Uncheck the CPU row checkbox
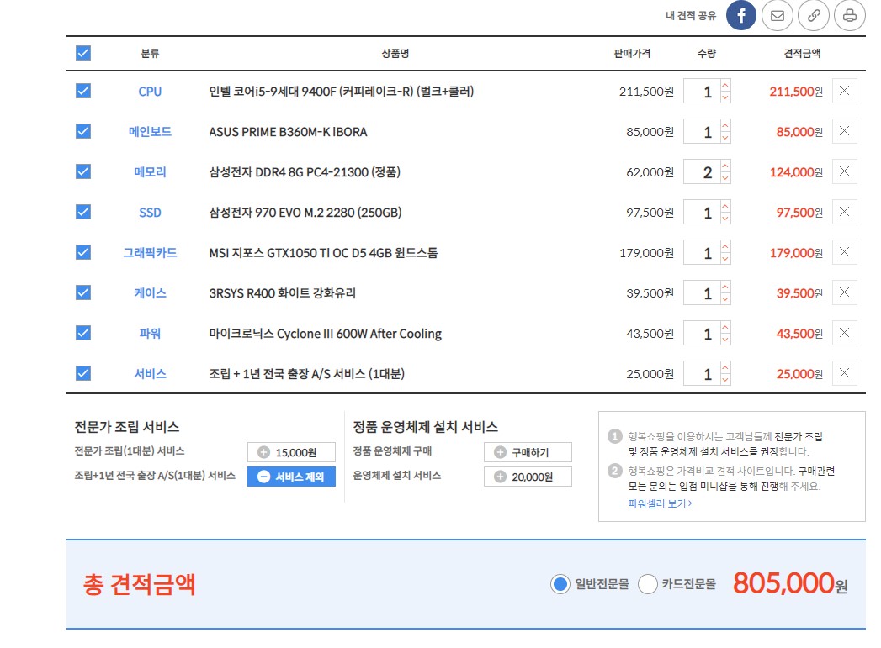This screenshot has width=881, height=648. pos(83,91)
